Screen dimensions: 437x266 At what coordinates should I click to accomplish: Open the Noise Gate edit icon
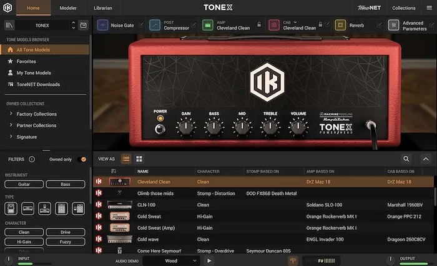click(141, 26)
